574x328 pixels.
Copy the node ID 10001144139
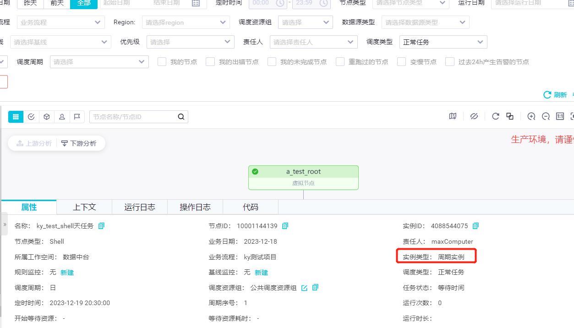(285, 226)
